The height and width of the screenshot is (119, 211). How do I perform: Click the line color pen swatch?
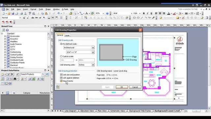(x=174, y=13)
